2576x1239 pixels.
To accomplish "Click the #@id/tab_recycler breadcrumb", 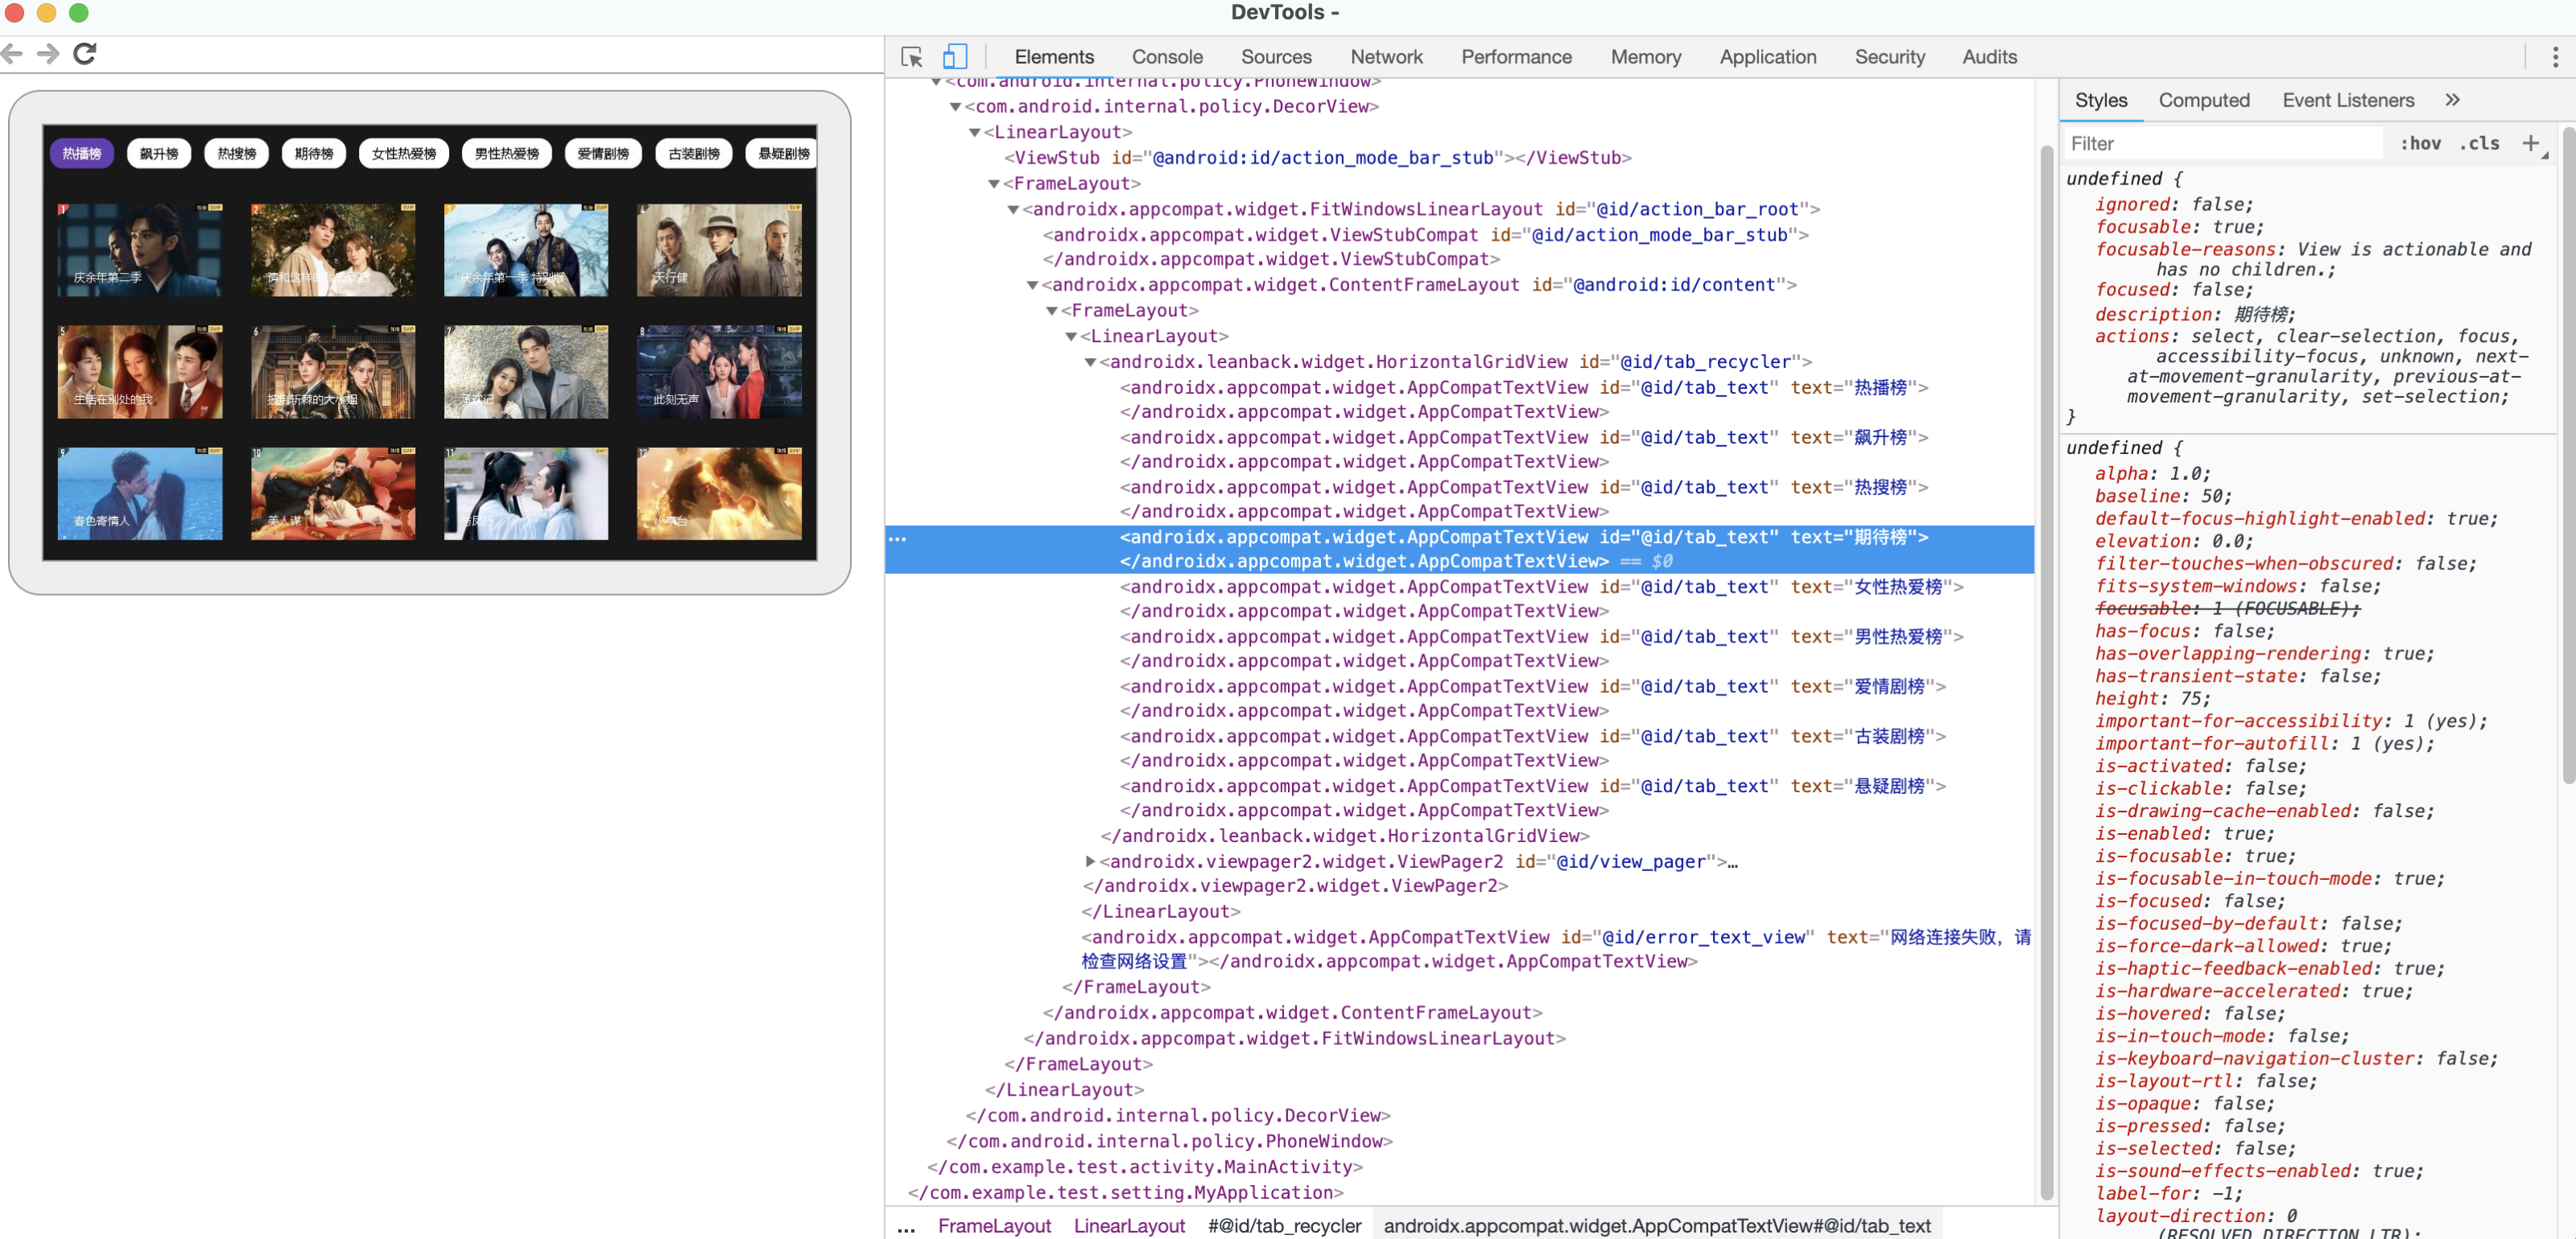I will point(1284,1225).
